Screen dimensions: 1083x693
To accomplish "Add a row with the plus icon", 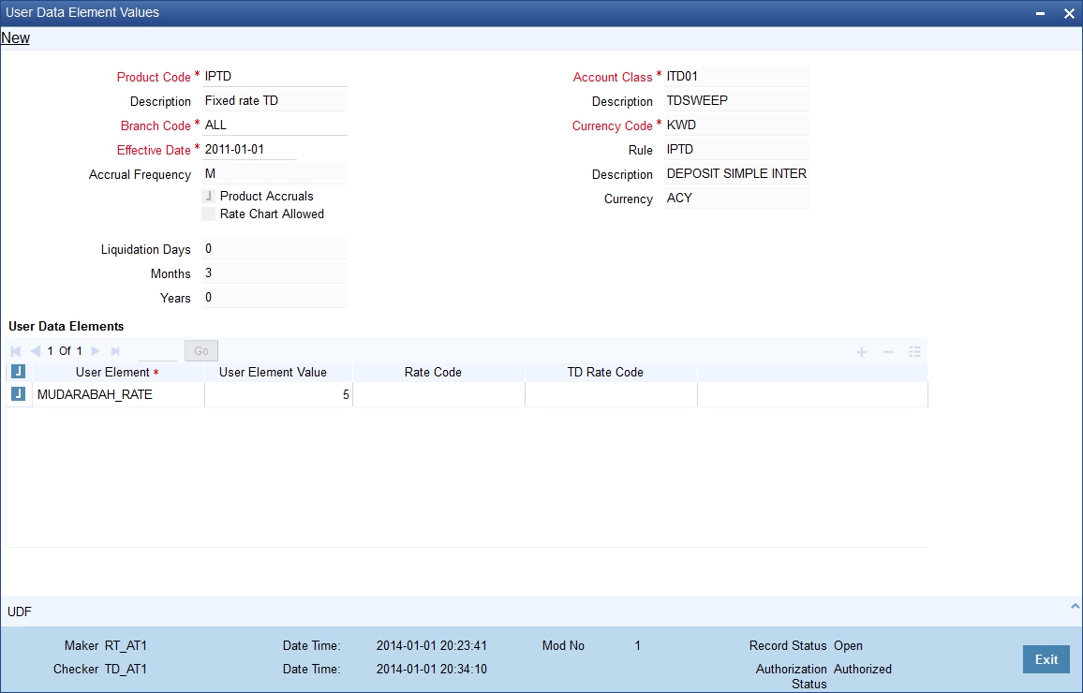I will coord(861,352).
